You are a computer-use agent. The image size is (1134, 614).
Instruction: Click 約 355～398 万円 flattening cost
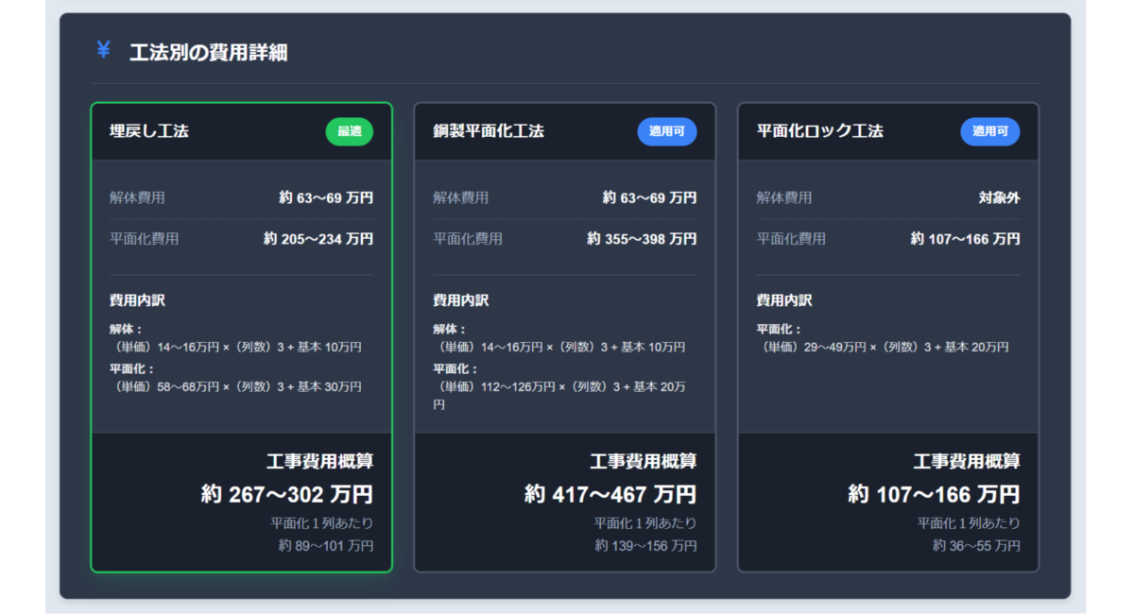tap(642, 239)
